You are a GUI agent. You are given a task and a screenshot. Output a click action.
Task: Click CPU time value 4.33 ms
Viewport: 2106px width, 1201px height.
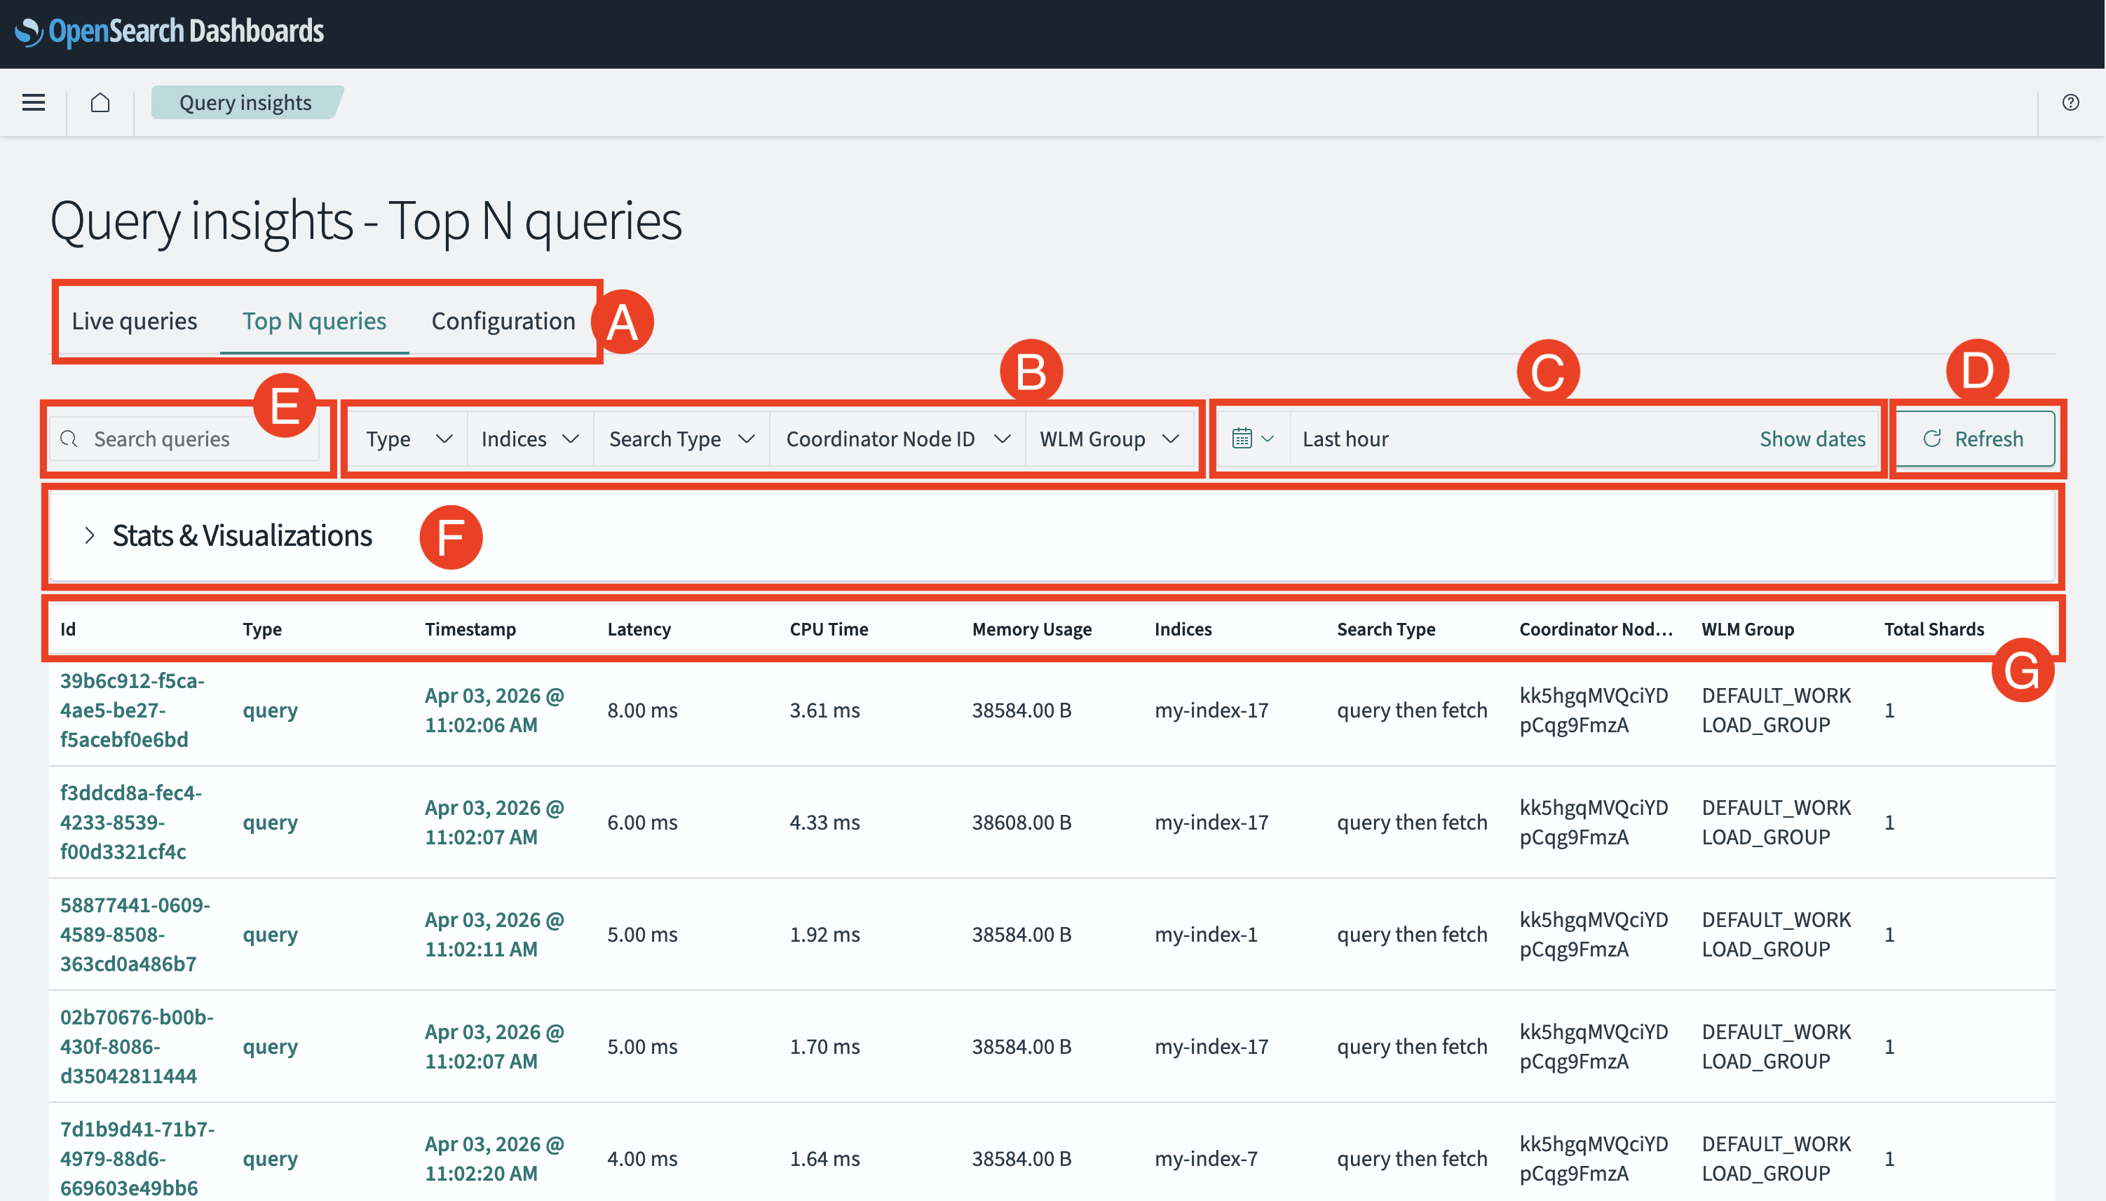click(x=824, y=823)
